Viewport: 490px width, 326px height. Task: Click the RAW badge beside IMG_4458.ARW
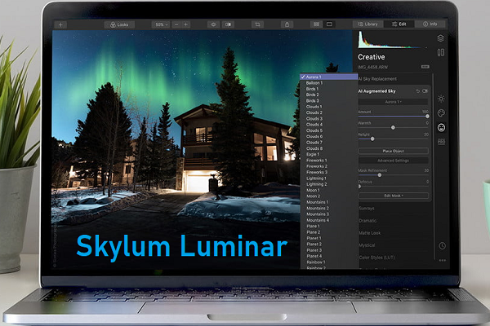click(x=425, y=67)
